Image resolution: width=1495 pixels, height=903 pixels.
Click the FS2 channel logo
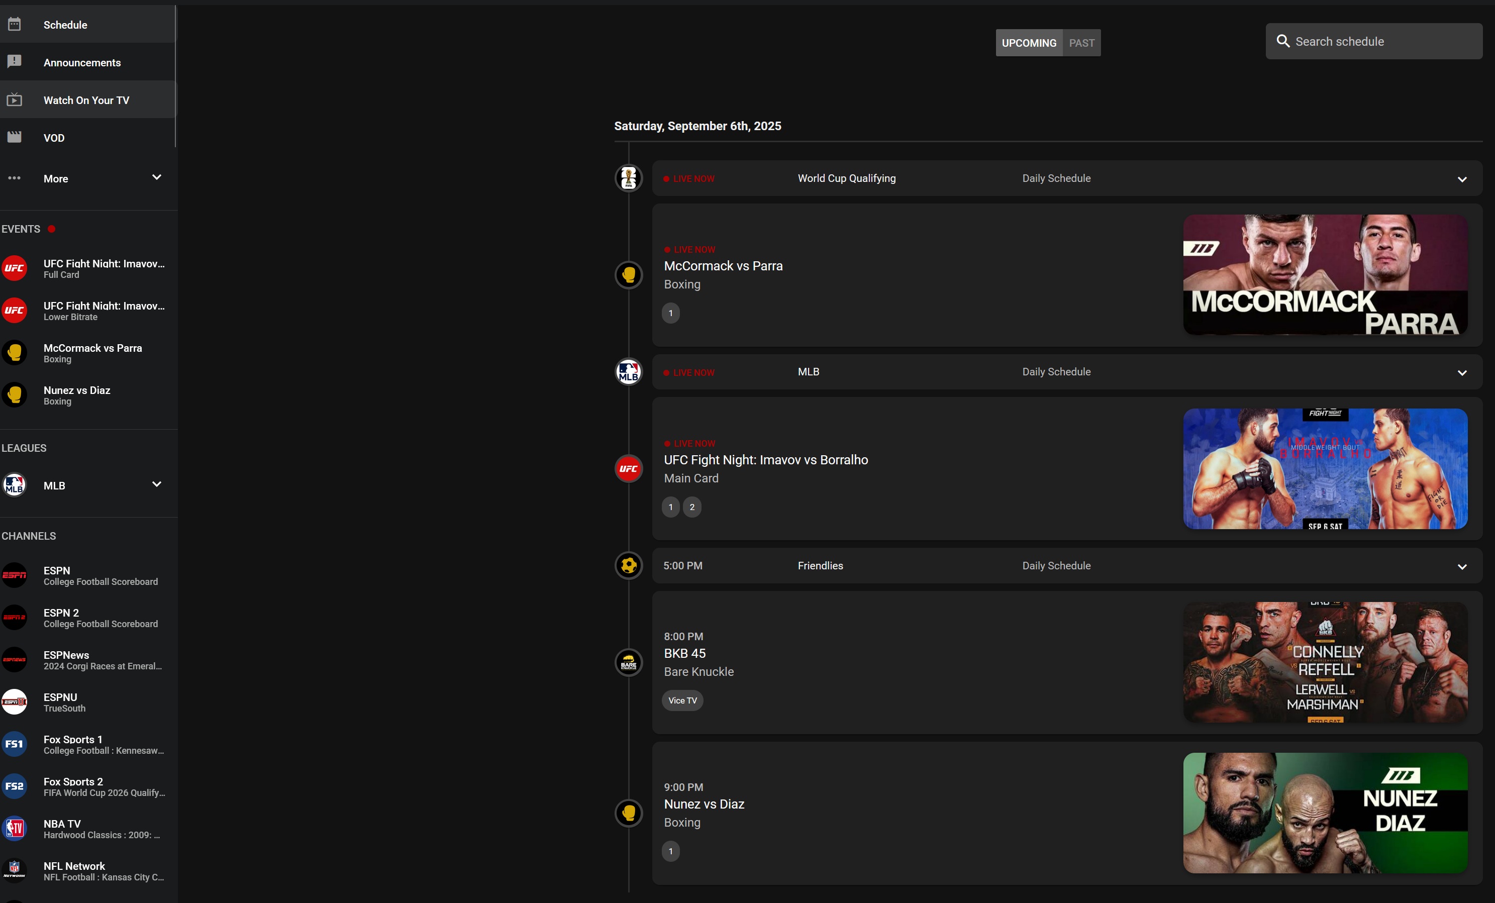click(15, 786)
